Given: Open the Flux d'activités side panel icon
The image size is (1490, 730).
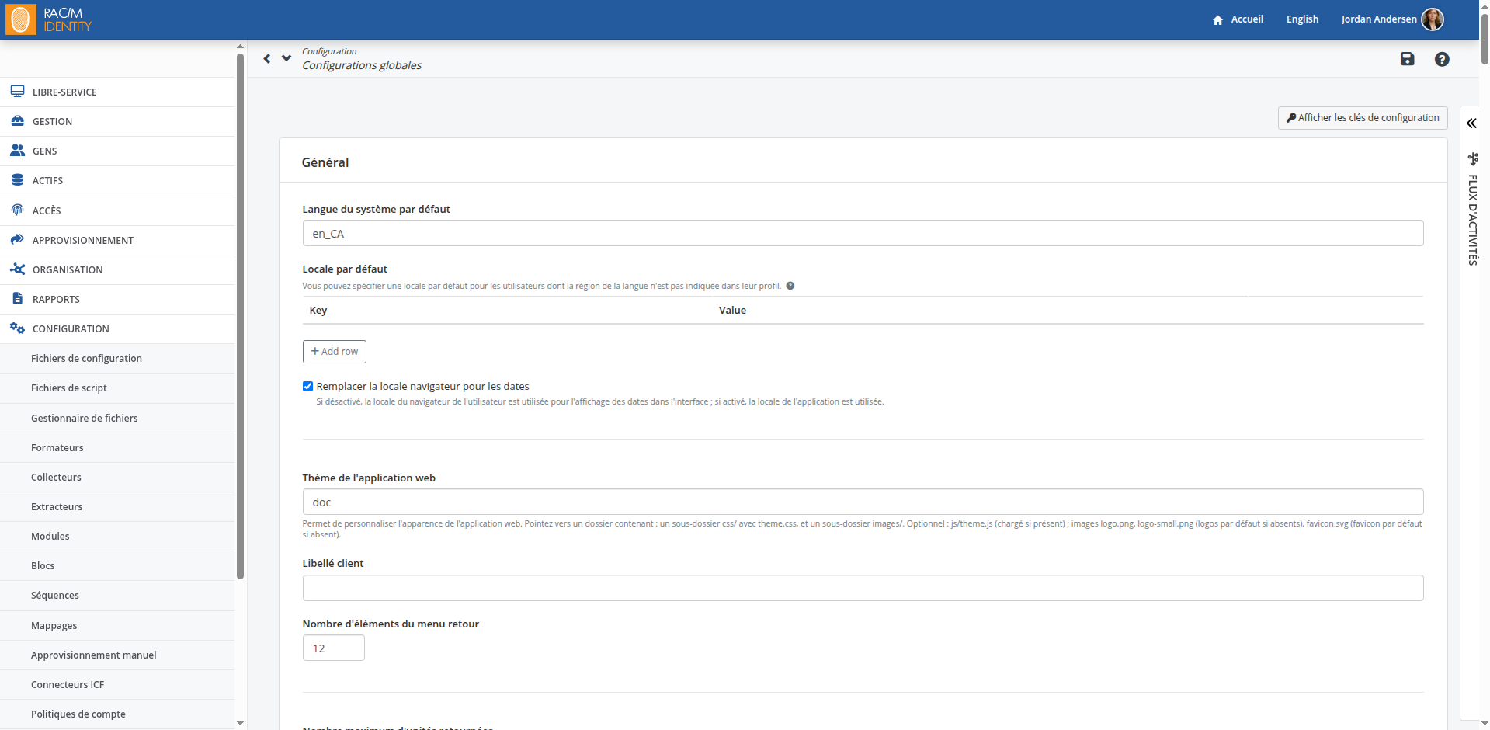Looking at the screenshot, I should click(1473, 159).
